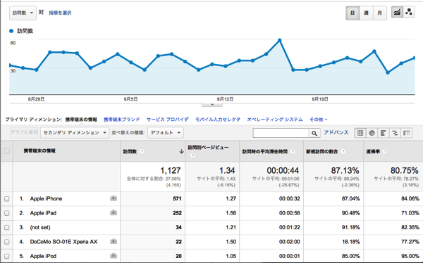Click the 指標を選択 link
Image resolution: width=423 pixels, height=263 pixels.
coord(60,13)
